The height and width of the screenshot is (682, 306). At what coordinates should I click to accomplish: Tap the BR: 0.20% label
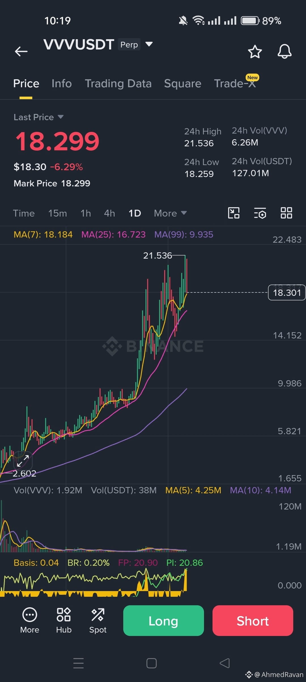pos(88,563)
